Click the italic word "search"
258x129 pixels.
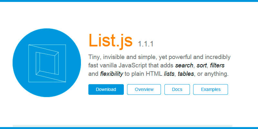pos(184,65)
